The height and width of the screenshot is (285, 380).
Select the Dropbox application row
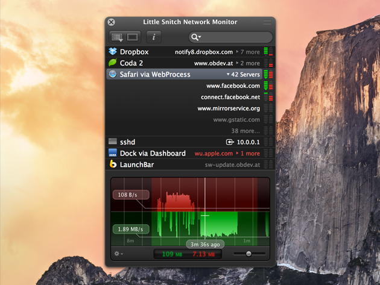coord(190,52)
